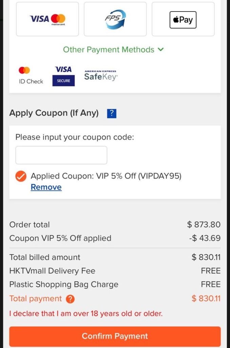Remove the applied VIPDAY95 coupon

46,187
